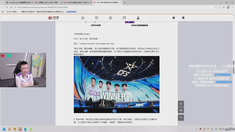The width and height of the screenshot is (235, 132).
Task: Click the page vertical scrollbar thumb
Action: (233, 67)
